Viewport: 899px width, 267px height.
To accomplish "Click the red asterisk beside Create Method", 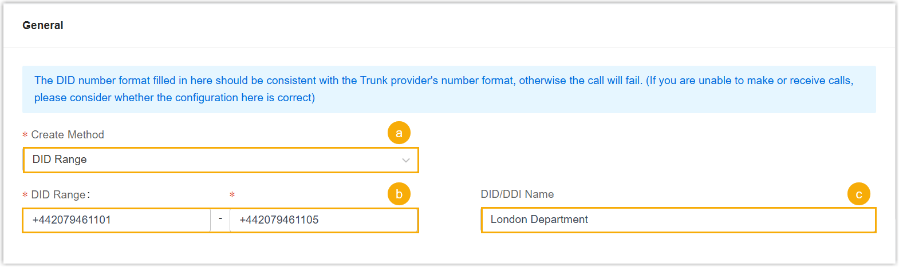I will click(25, 136).
